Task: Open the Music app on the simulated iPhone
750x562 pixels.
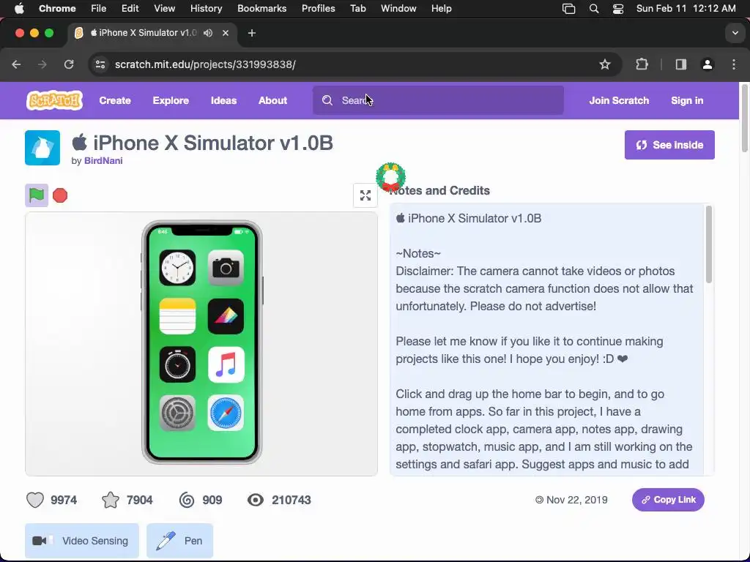Action: [x=226, y=364]
